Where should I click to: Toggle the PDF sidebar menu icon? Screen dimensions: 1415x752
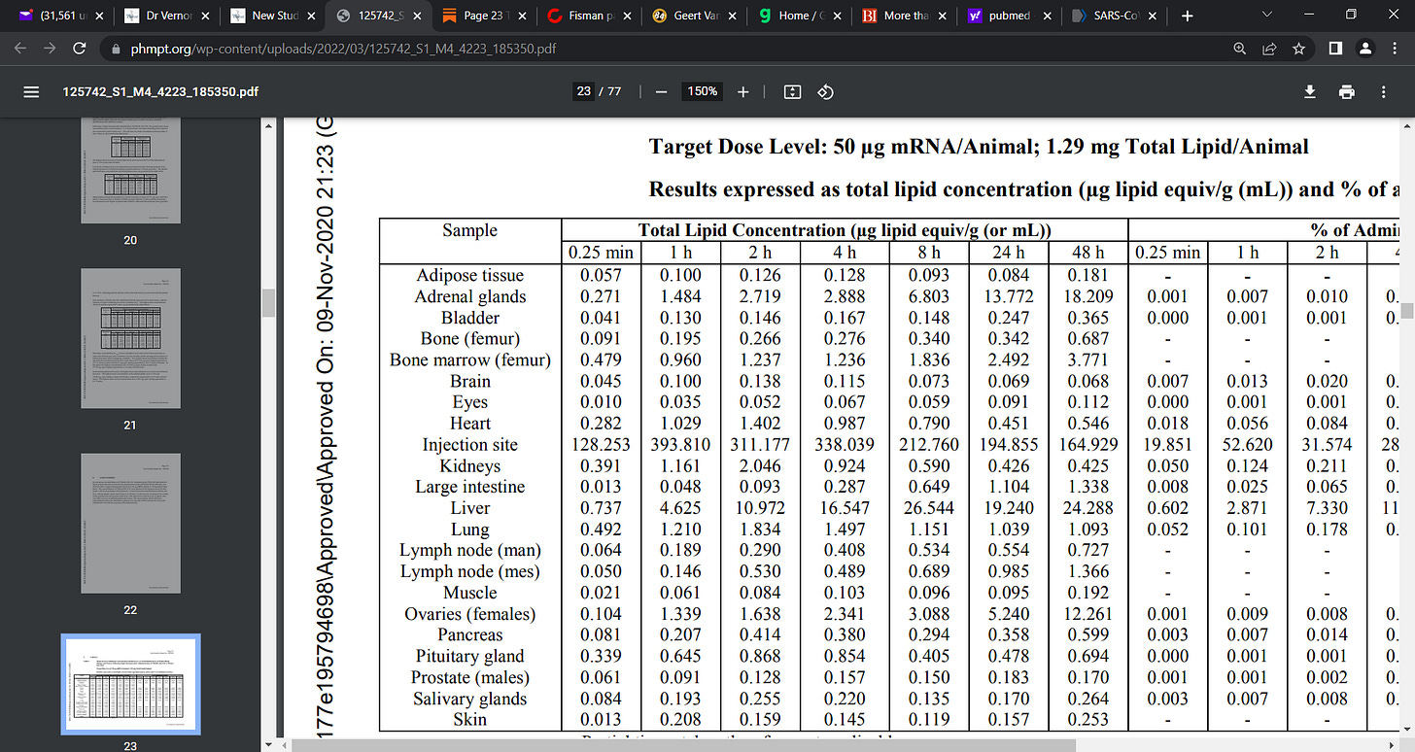[x=31, y=91]
